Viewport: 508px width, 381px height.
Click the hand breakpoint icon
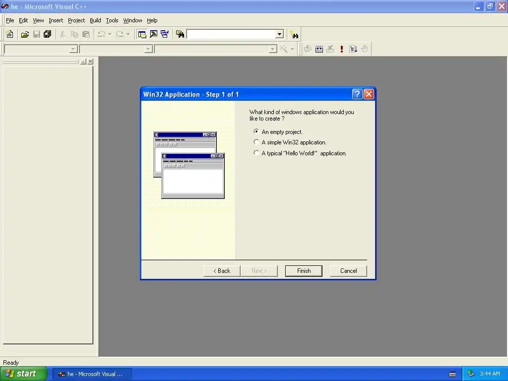(x=365, y=49)
